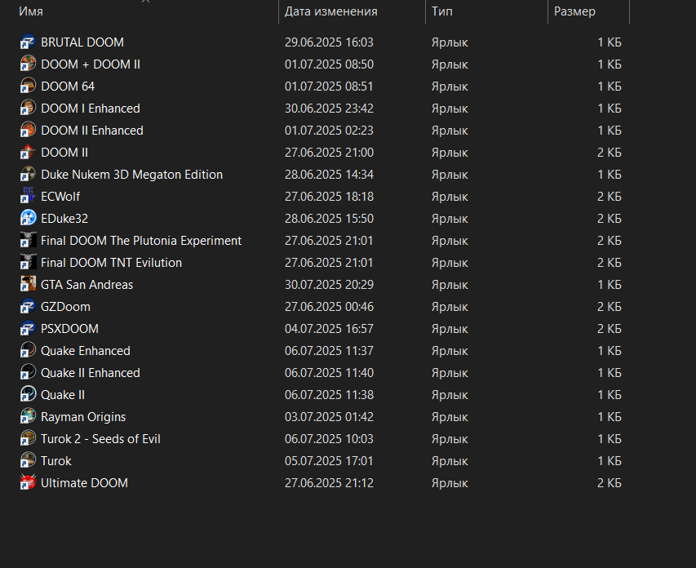Sort by Дата изменения column header
Viewport: 696px width, 568px height.
click(x=331, y=11)
